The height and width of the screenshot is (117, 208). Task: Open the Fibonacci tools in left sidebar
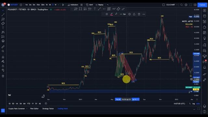3,19
